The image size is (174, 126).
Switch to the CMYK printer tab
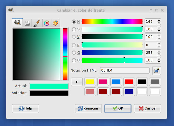pyautogui.click(x=27, y=23)
